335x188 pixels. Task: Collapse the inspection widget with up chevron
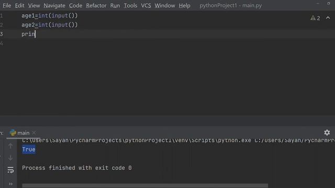(328, 18)
